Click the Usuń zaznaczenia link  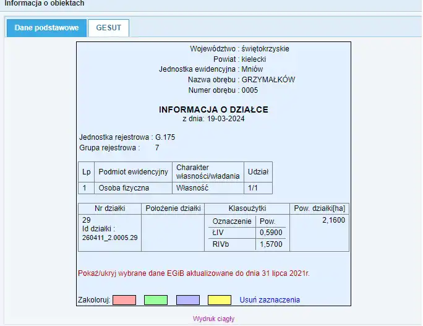pyautogui.click(x=270, y=300)
